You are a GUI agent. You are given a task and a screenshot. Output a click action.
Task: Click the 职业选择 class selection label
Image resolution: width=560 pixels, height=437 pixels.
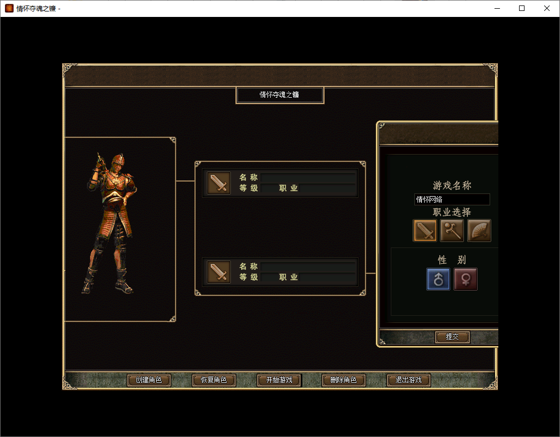tap(452, 212)
